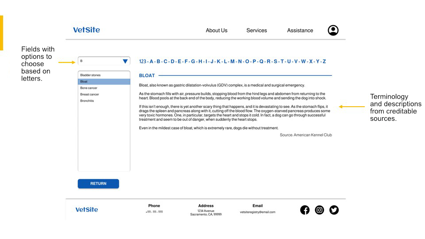Open the Twitter icon in footer
The width and height of the screenshot is (425, 239).
click(334, 210)
